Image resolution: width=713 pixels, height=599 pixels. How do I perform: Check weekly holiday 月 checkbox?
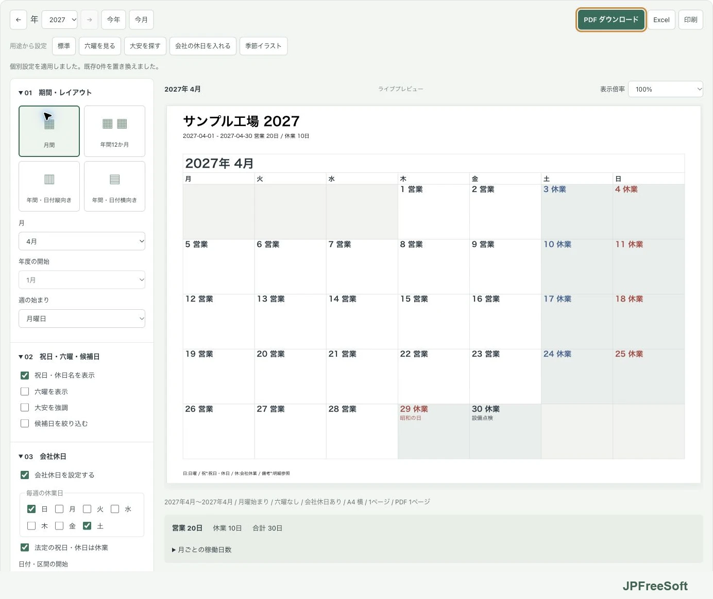[59, 509]
